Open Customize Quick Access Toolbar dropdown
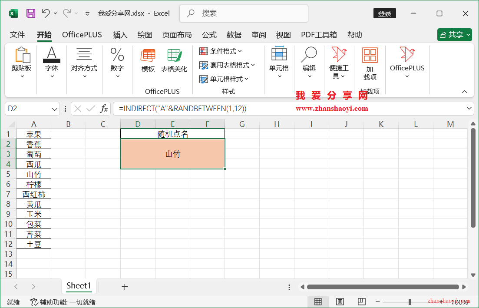This screenshot has height=308, width=479. click(x=87, y=13)
